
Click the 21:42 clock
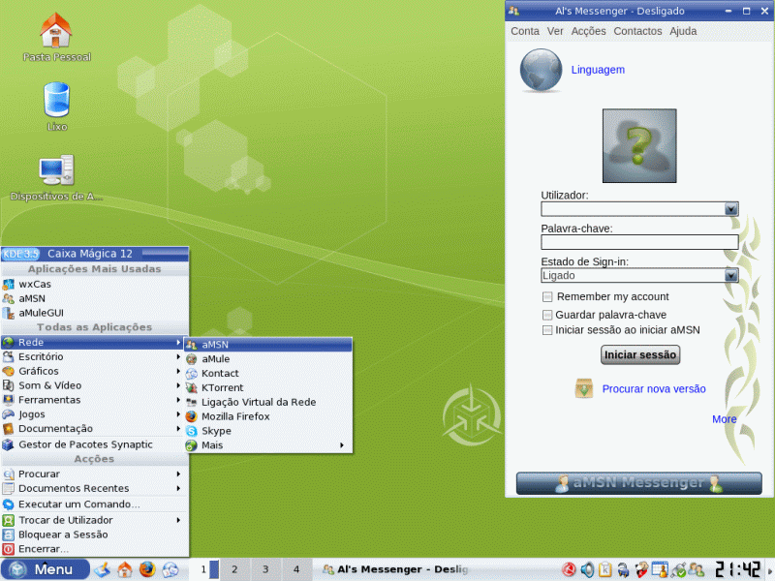[738, 569]
